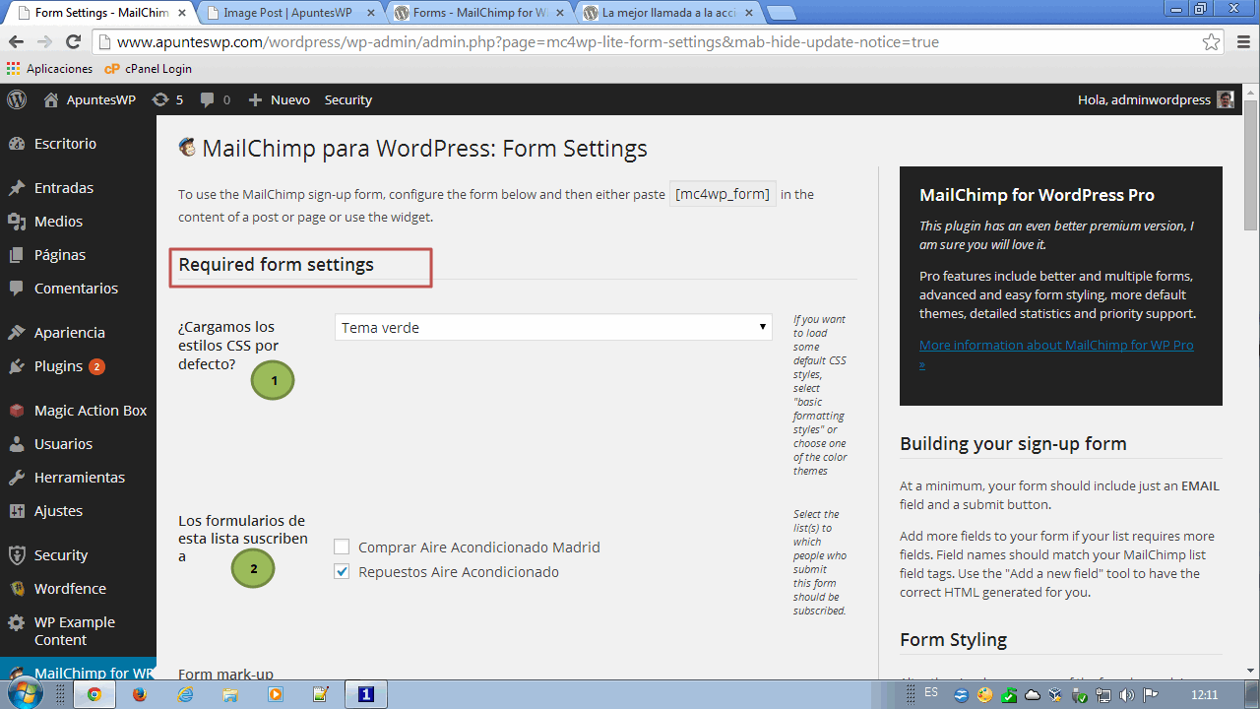Bookmark this page with the star icon

pos(1212,42)
